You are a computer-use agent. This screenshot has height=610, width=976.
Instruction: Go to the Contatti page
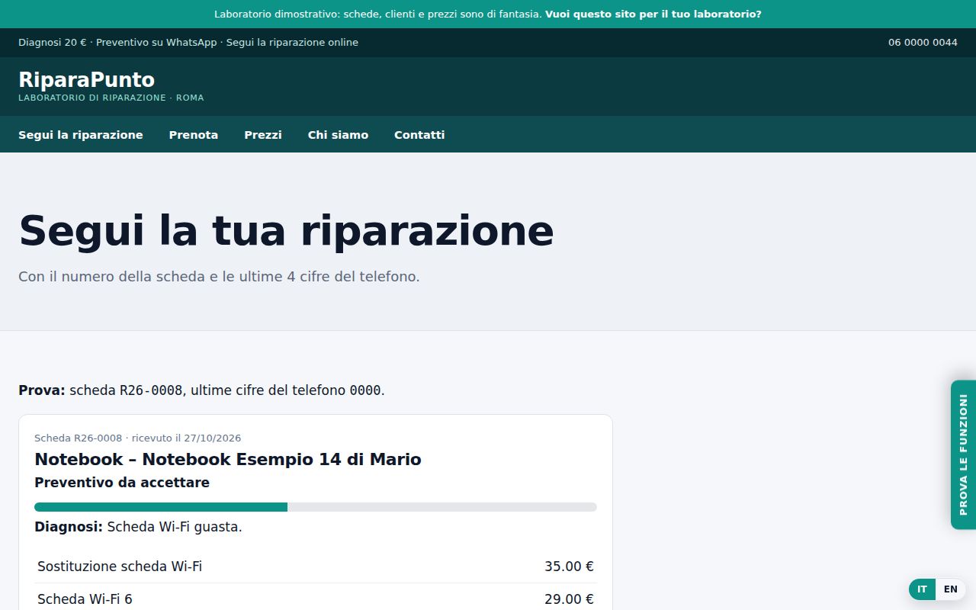pos(419,135)
